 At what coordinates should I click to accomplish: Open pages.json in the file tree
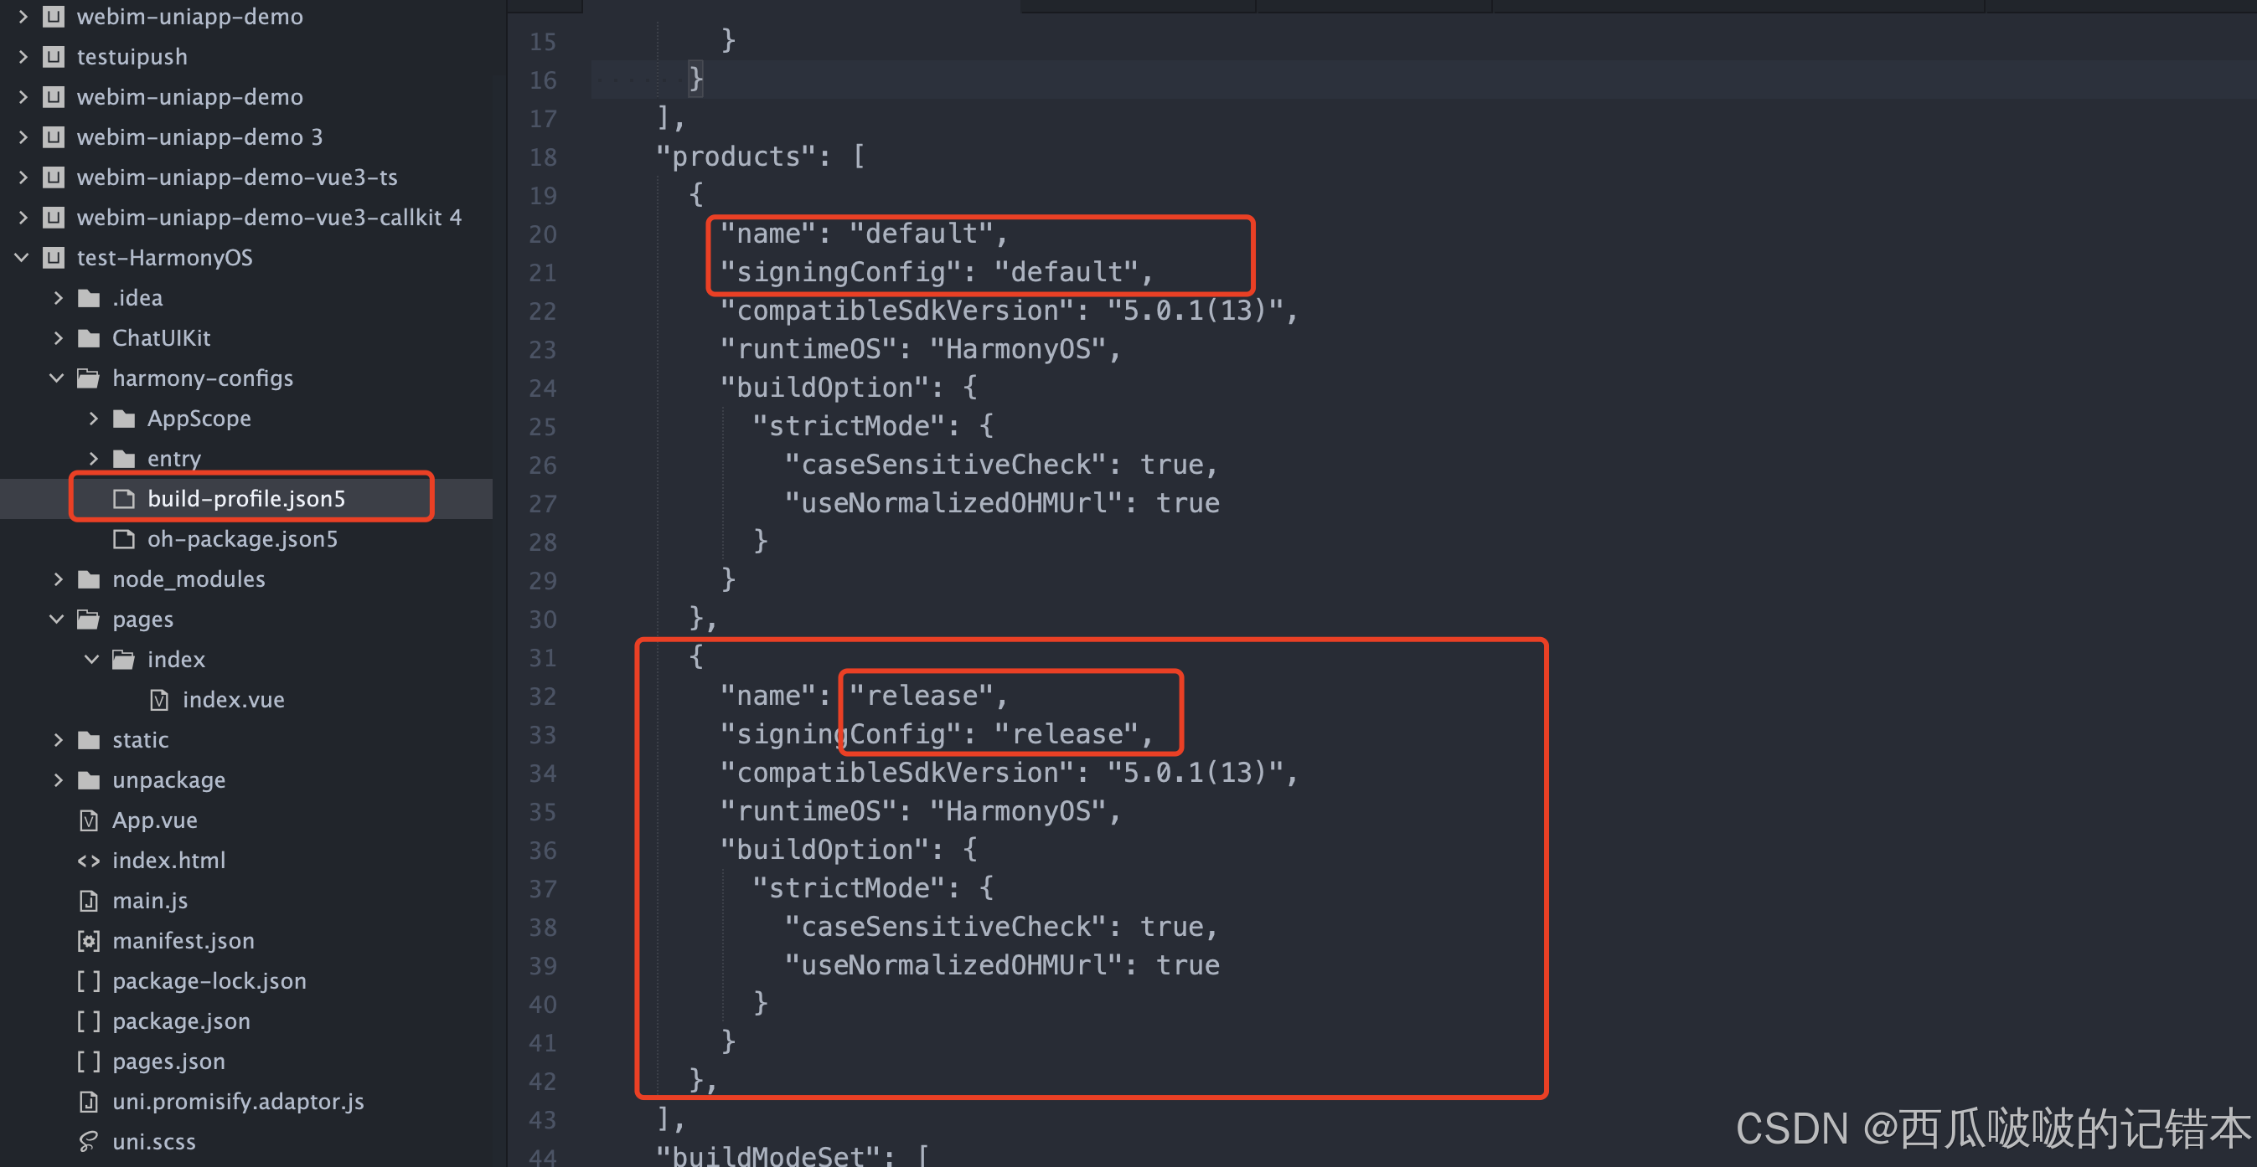pos(168,1061)
